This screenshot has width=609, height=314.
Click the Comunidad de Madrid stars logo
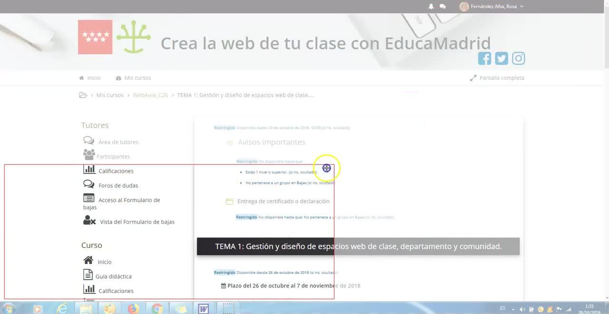pyautogui.click(x=95, y=37)
